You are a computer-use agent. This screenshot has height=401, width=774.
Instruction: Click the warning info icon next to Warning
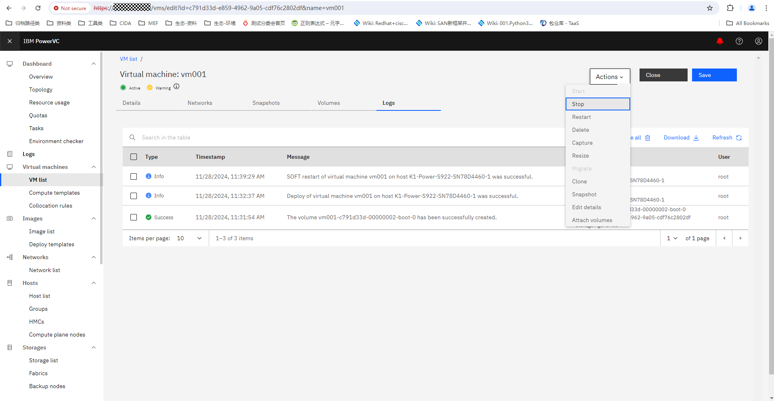[176, 87]
